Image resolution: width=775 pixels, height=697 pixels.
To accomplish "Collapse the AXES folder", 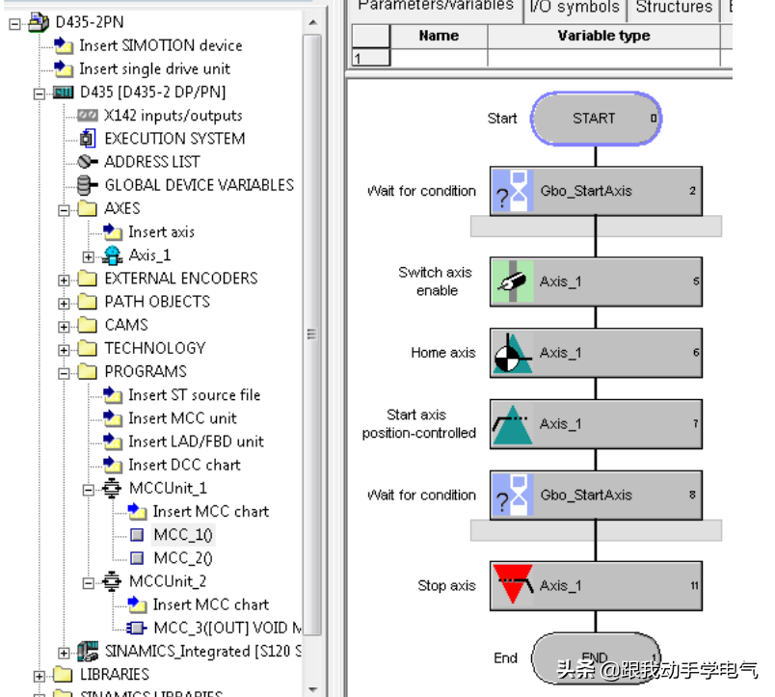I will coord(65,209).
